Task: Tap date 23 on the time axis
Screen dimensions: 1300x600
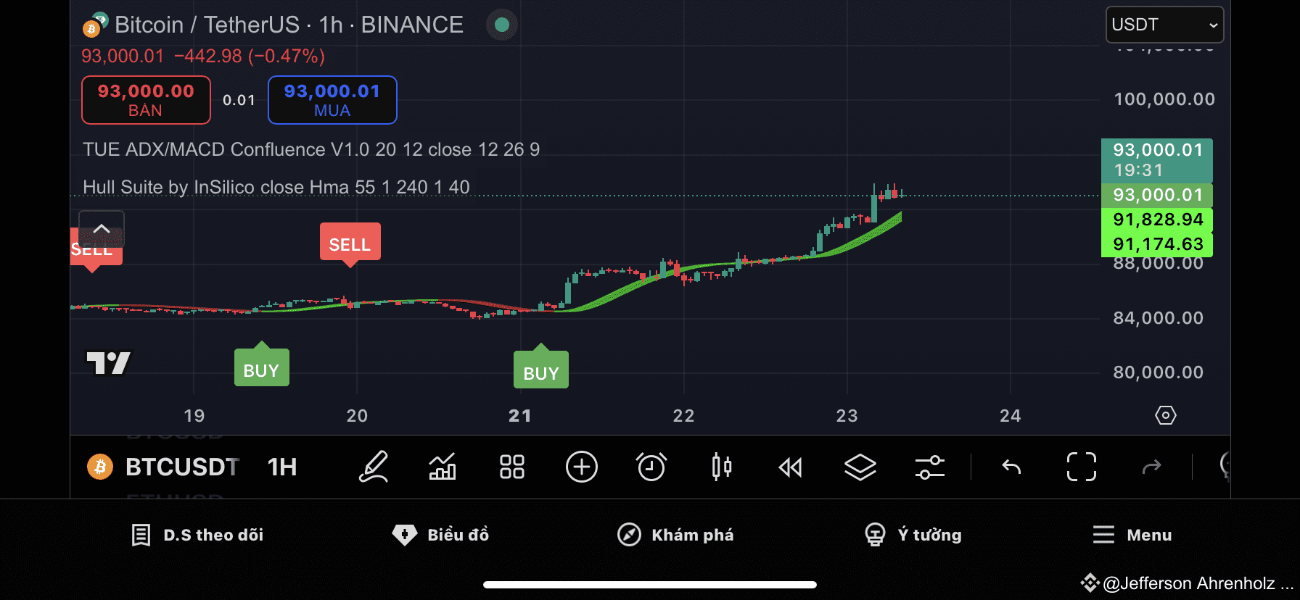Action: coord(847,416)
